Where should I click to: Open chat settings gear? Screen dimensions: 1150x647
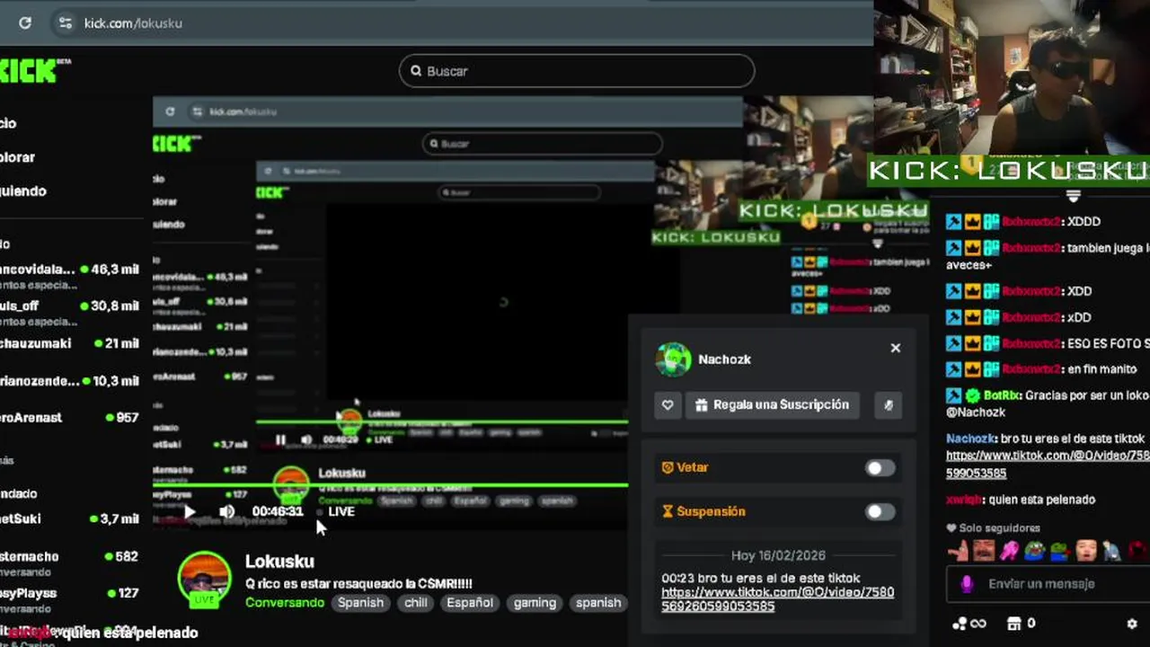[x=1132, y=624]
